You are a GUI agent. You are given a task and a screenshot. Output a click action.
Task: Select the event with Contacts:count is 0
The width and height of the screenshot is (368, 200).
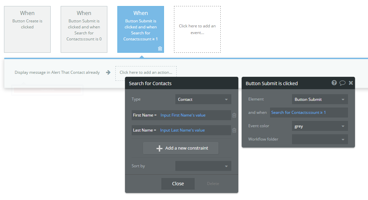coord(84,29)
